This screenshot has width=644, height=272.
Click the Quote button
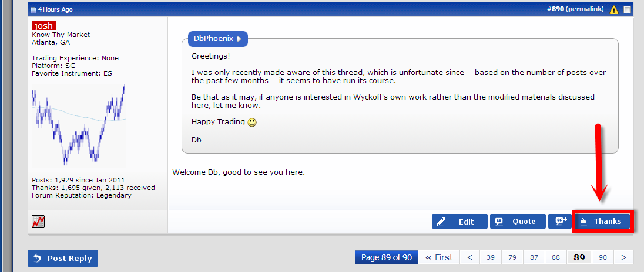click(518, 222)
